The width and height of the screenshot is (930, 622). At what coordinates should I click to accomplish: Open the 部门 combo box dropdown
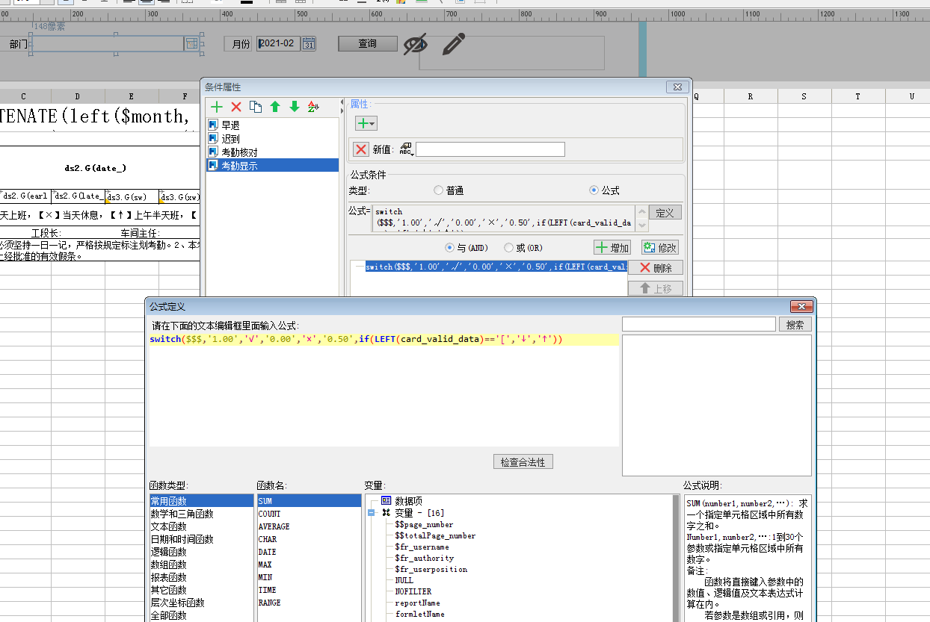pos(191,44)
